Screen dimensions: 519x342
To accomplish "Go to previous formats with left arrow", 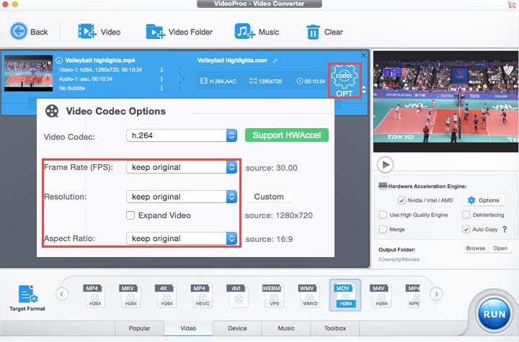I will pos(62,294).
